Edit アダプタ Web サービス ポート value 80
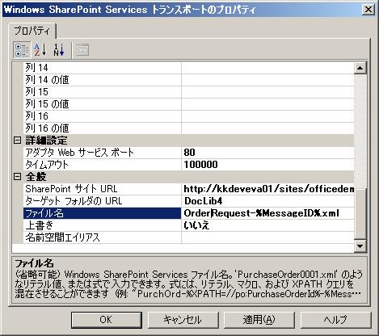Viewport: 379px width, 336px height. click(x=267, y=153)
